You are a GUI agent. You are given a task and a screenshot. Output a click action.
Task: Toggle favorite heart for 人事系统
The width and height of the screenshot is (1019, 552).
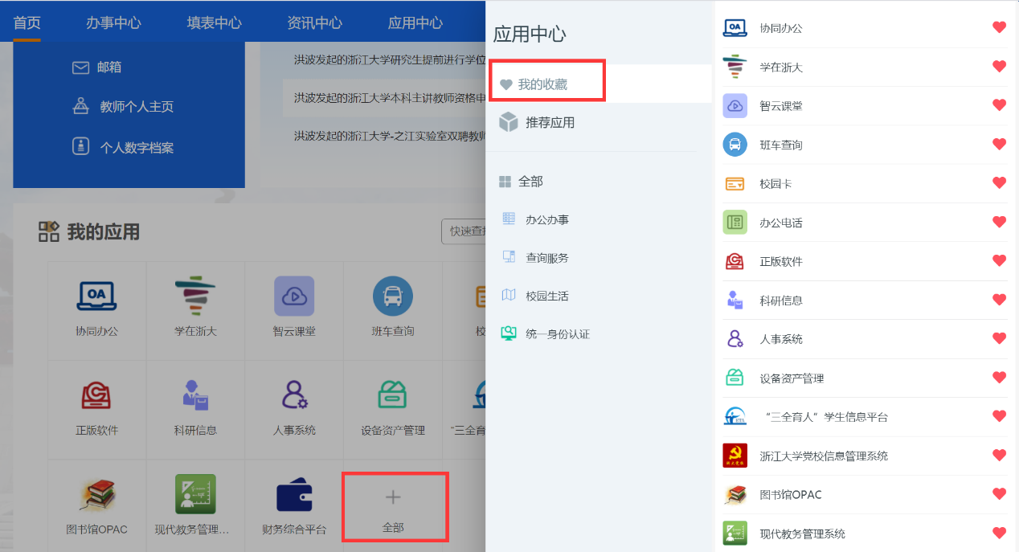999,338
